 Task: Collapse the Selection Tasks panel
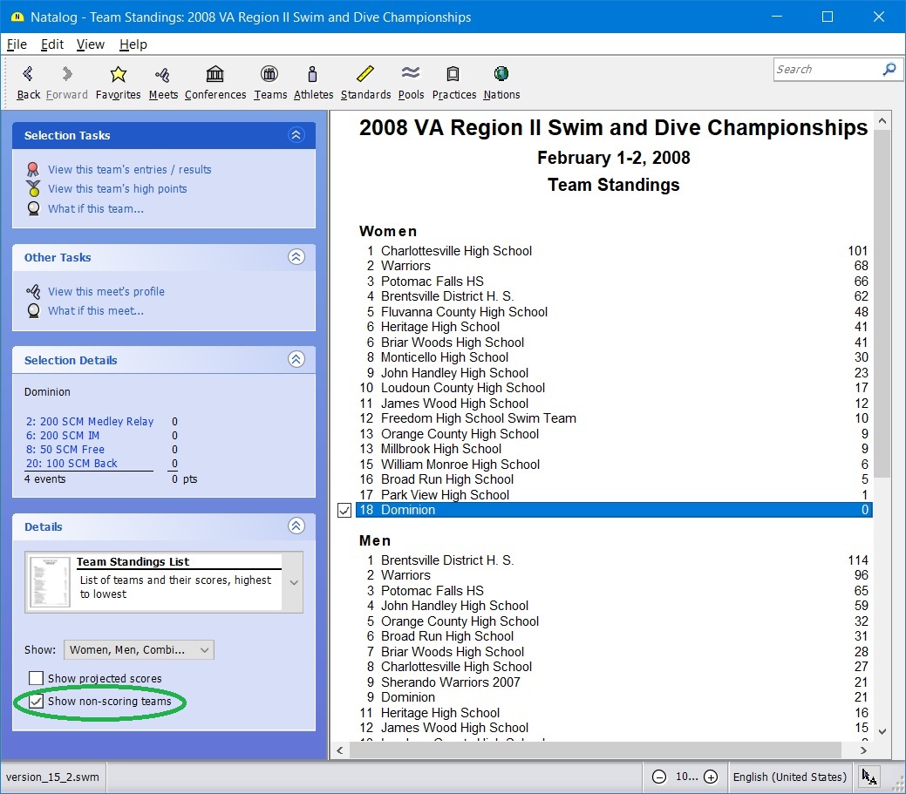click(x=296, y=135)
